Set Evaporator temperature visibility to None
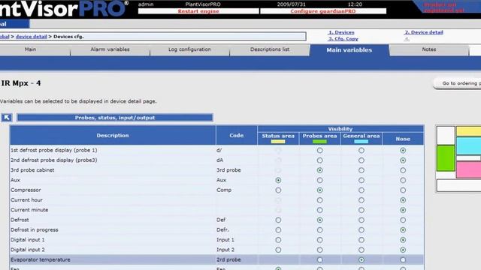The height and width of the screenshot is (270, 481). click(403, 260)
